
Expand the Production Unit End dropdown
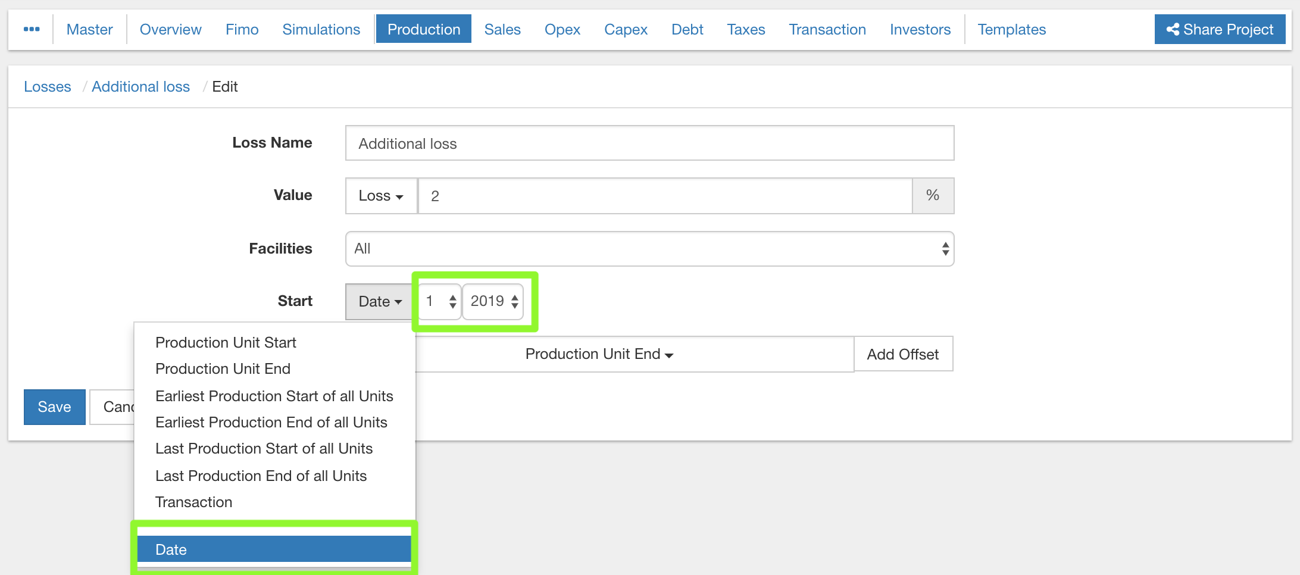tap(599, 354)
